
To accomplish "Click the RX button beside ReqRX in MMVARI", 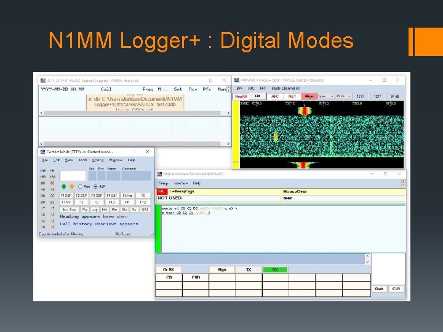I will point(258,97).
